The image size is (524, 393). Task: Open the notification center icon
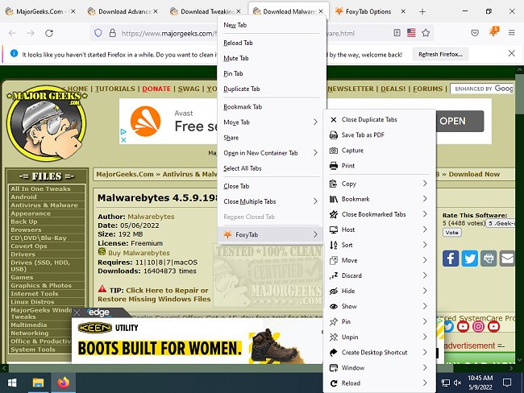tap(507, 383)
